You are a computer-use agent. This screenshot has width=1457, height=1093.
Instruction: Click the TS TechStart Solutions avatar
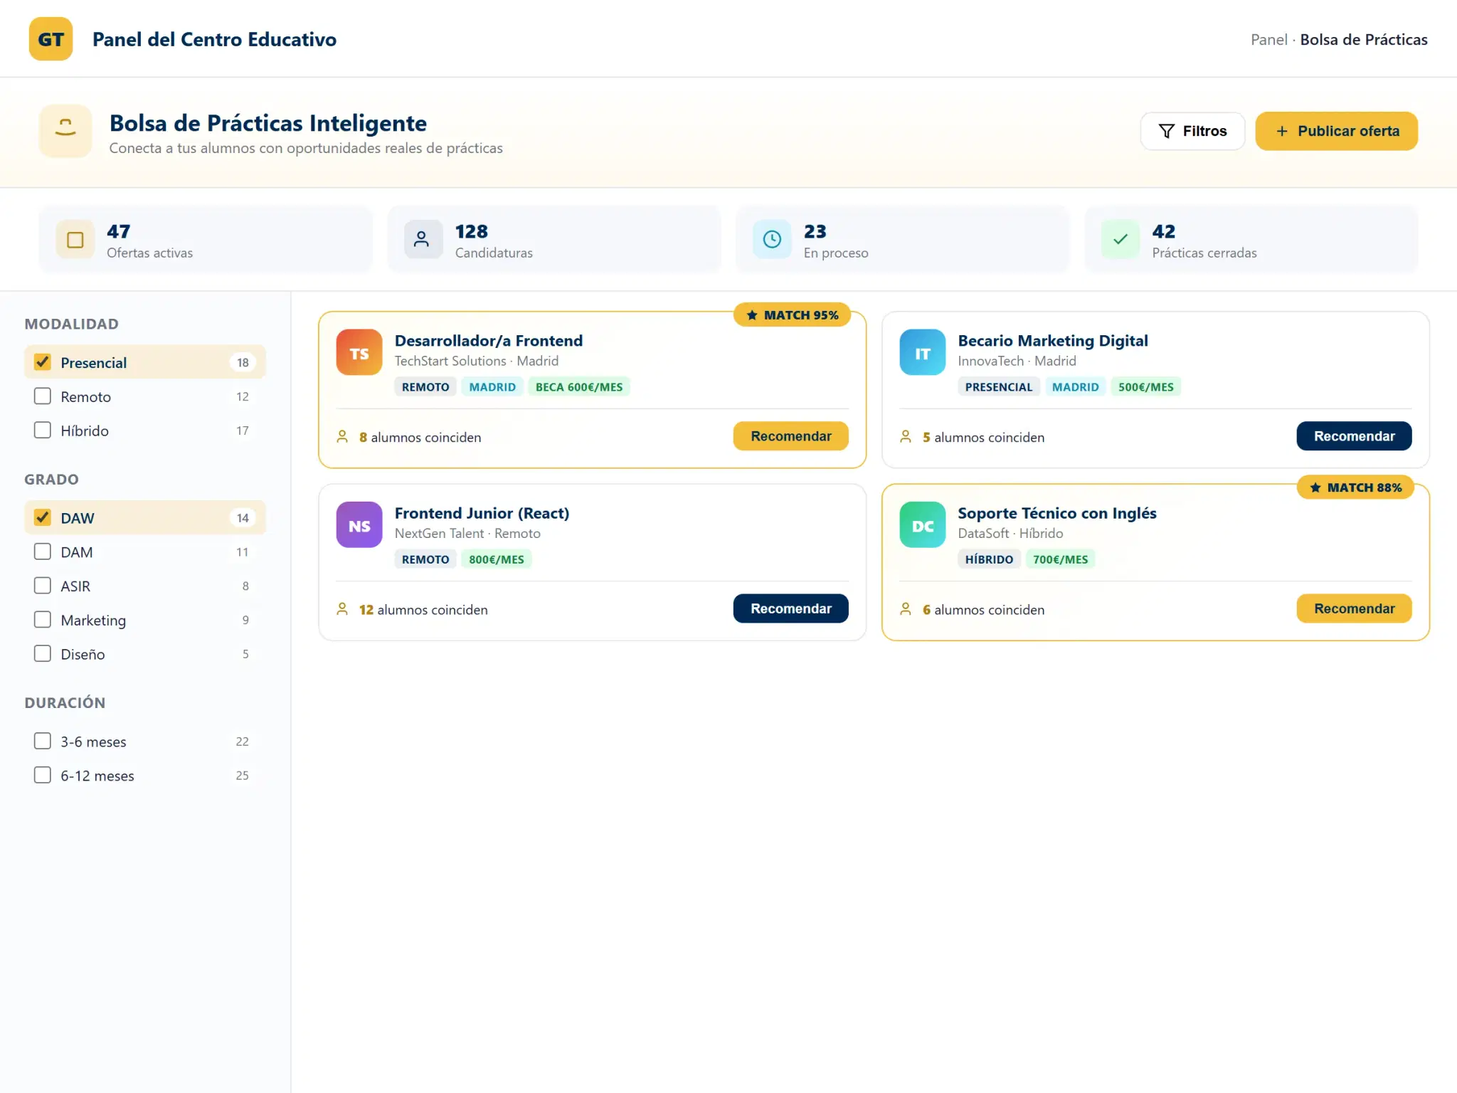pyautogui.click(x=359, y=352)
